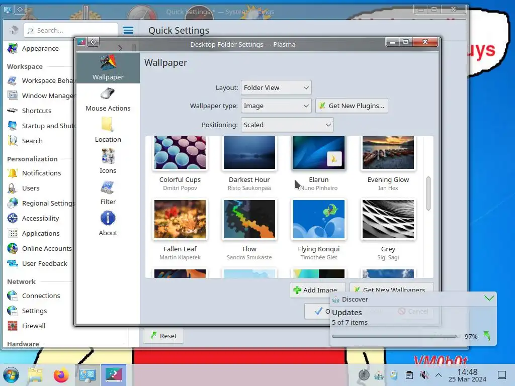
Task: Collapse the Discover notification with chevron
Action: 489,298
